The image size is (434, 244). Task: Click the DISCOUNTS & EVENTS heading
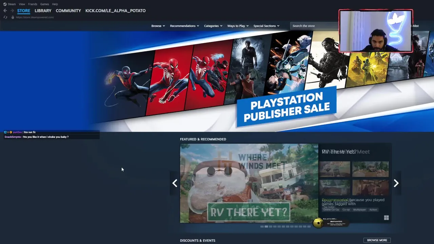(x=197, y=241)
